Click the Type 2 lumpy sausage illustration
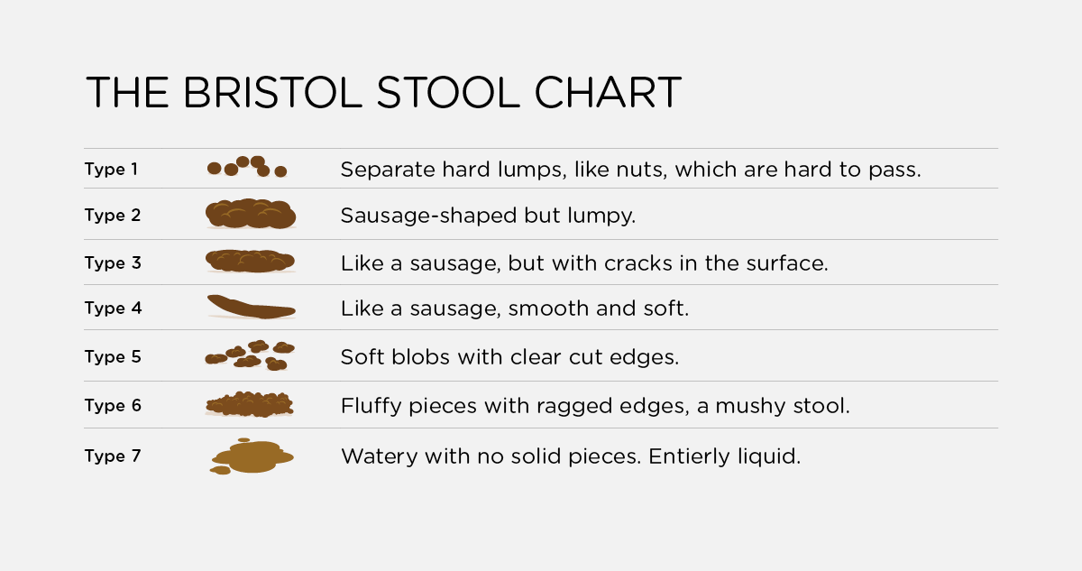1082x571 pixels. (x=251, y=214)
